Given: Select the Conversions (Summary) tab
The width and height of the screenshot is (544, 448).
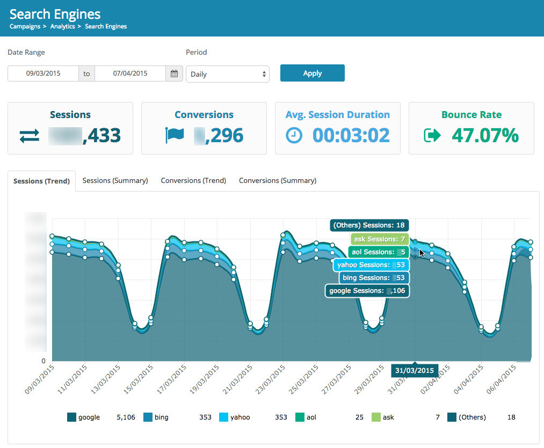Looking at the screenshot, I should pos(278,181).
